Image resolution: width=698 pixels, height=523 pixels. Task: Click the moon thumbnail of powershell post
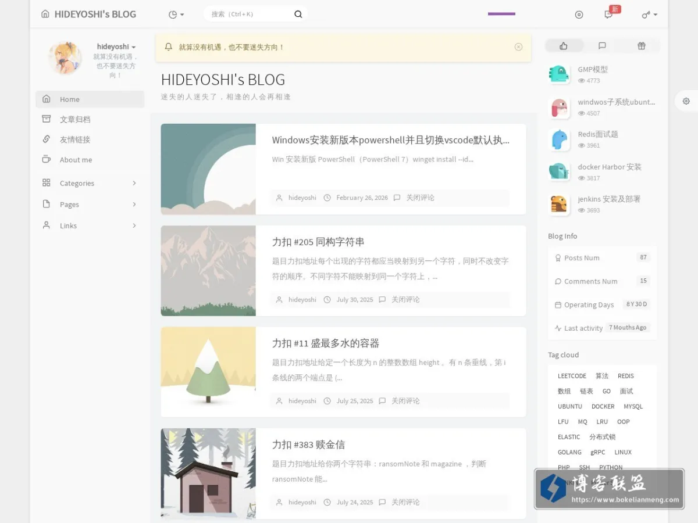click(208, 169)
